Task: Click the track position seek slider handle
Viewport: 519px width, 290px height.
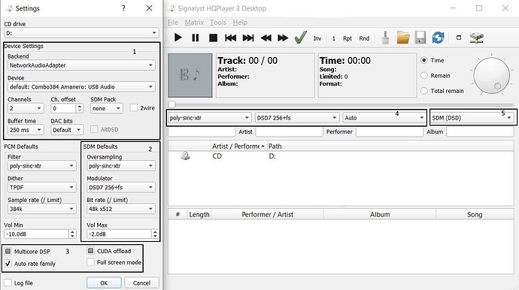Action: (x=171, y=104)
